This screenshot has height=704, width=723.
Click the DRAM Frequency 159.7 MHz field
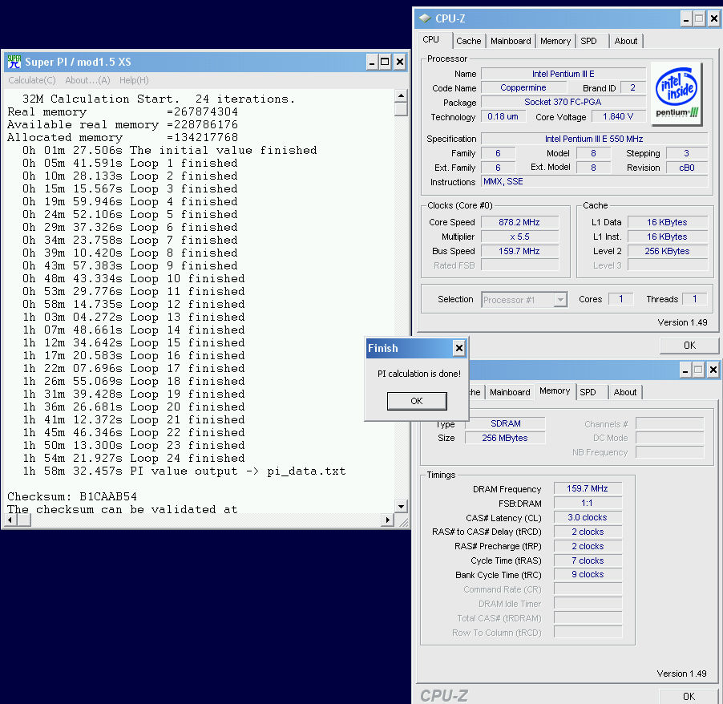coord(588,488)
